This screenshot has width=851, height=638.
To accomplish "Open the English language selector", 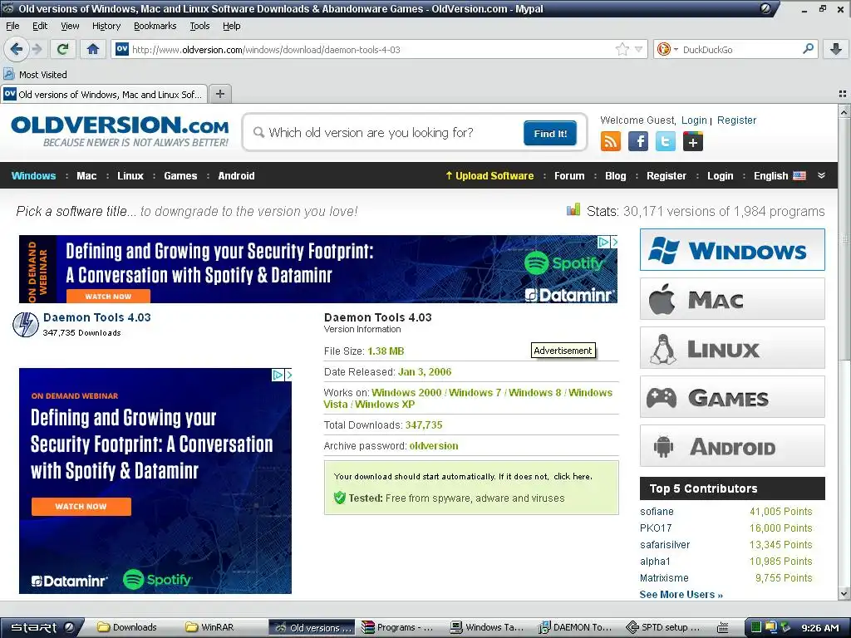I will point(780,175).
